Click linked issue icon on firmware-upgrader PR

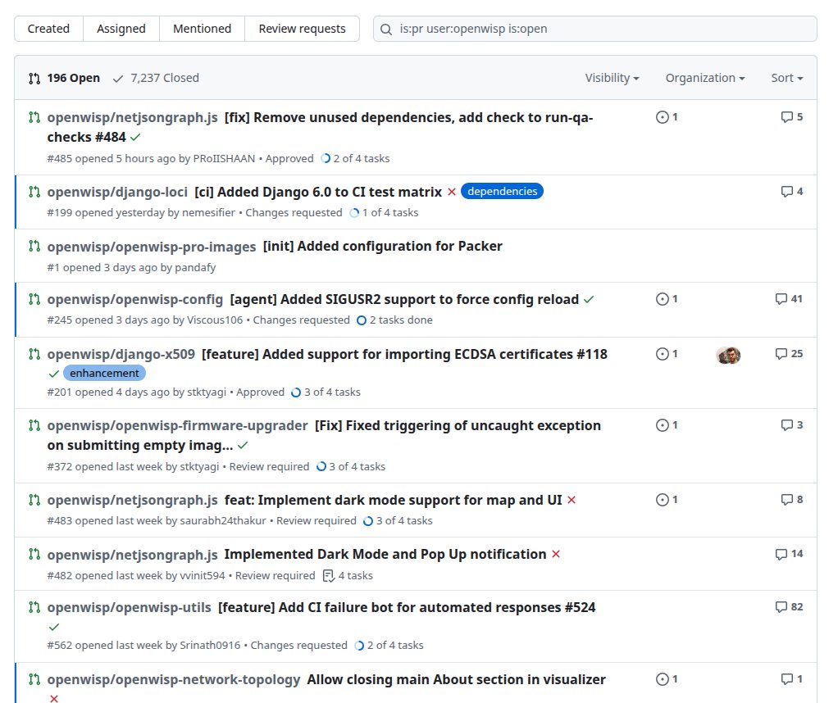pos(667,425)
